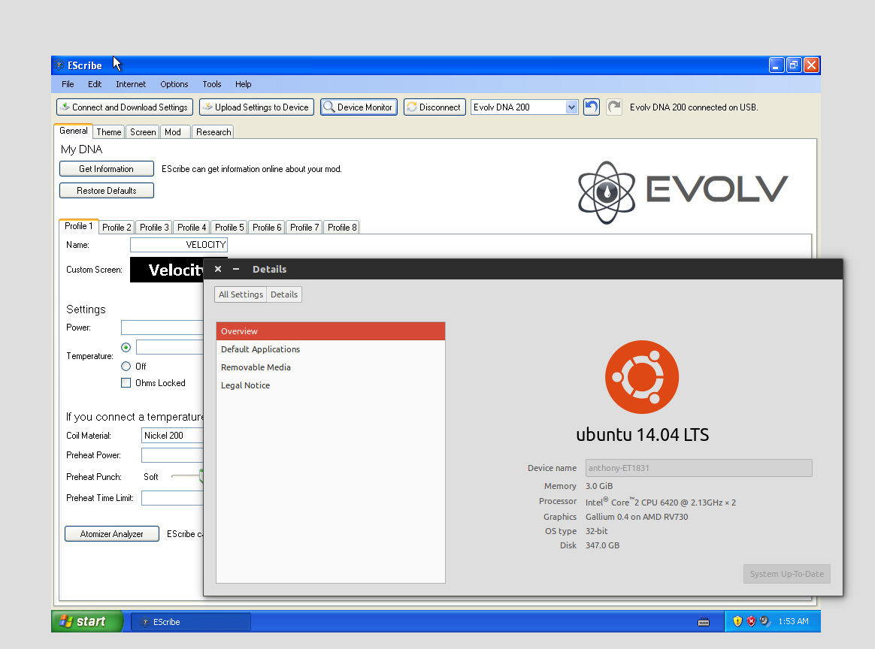Open Device Monitor with magnifier icon
The width and height of the screenshot is (875, 649).
point(358,107)
